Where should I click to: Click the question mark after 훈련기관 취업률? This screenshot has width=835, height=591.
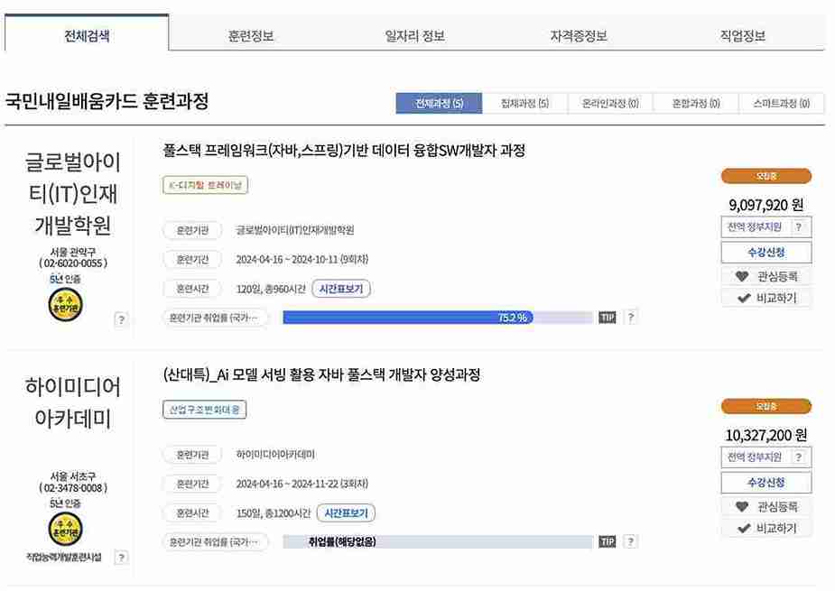(x=631, y=317)
